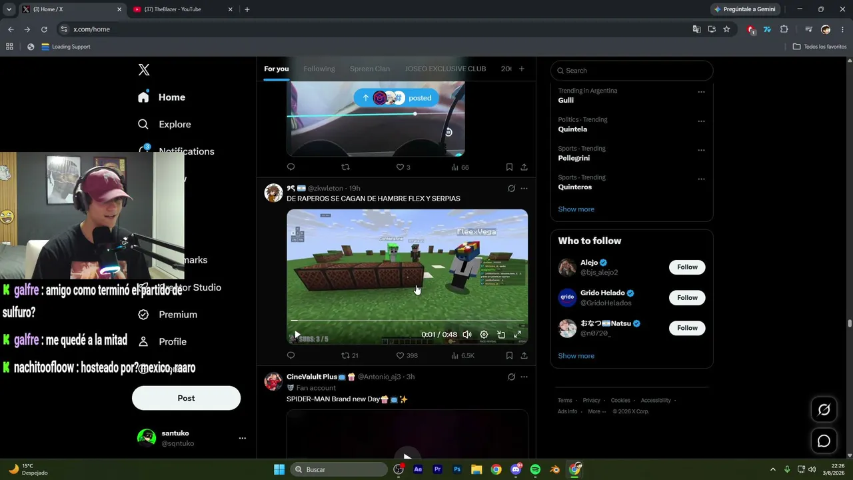
Task: Open the floating Messages chat button
Action: (x=824, y=441)
